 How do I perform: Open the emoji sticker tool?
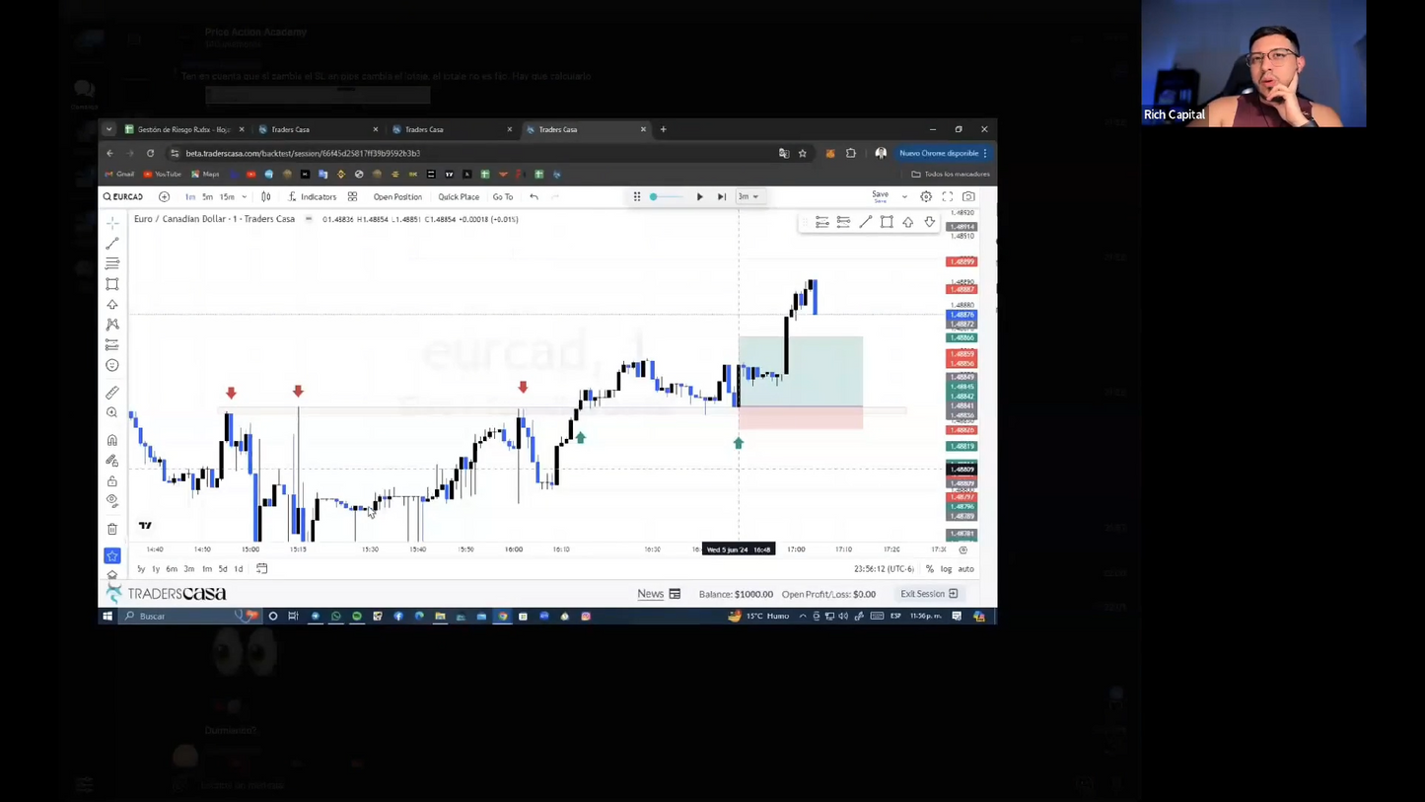112,365
